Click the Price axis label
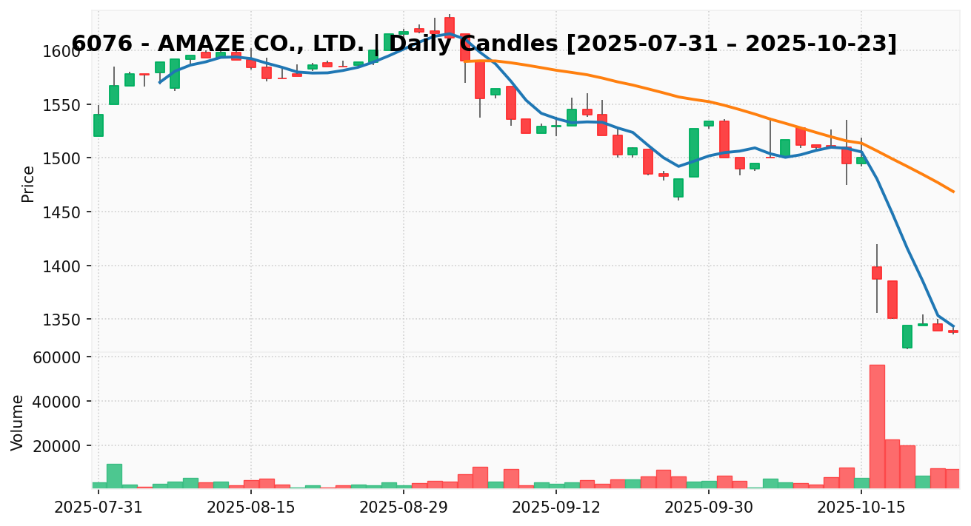The image size is (971, 526). click(28, 183)
